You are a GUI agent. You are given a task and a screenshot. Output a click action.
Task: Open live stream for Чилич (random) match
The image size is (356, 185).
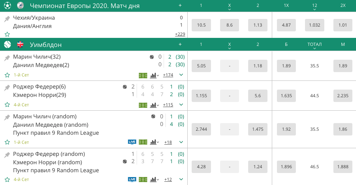(x=132, y=142)
